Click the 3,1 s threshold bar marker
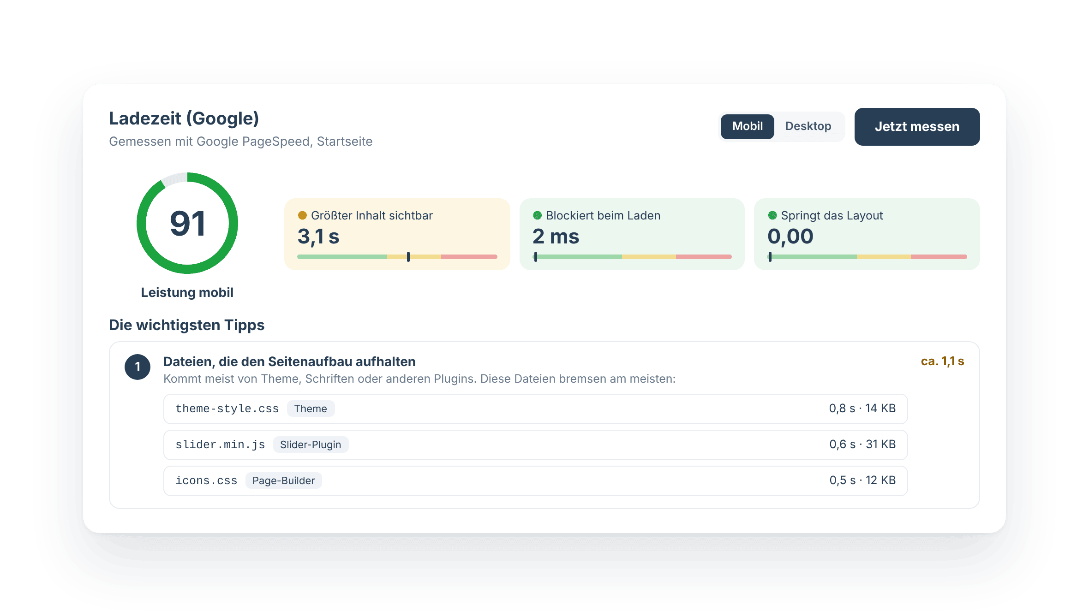Image resolution: width=1089 pixels, height=616 pixels. point(408,257)
